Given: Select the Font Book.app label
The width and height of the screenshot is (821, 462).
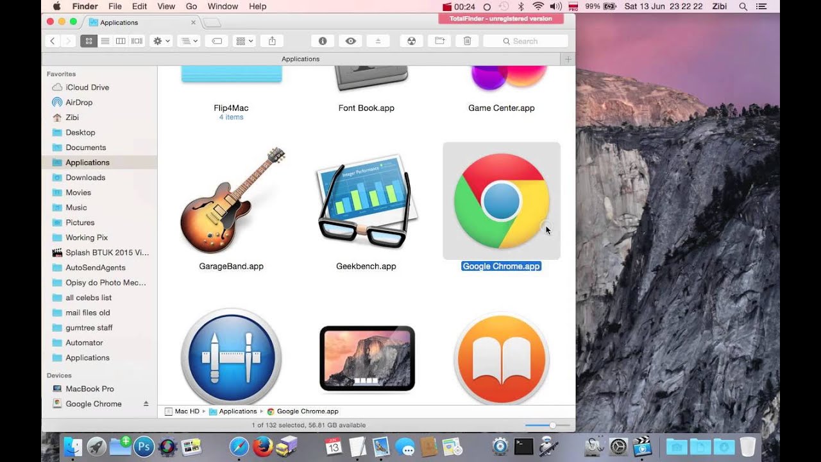Looking at the screenshot, I should [x=366, y=108].
